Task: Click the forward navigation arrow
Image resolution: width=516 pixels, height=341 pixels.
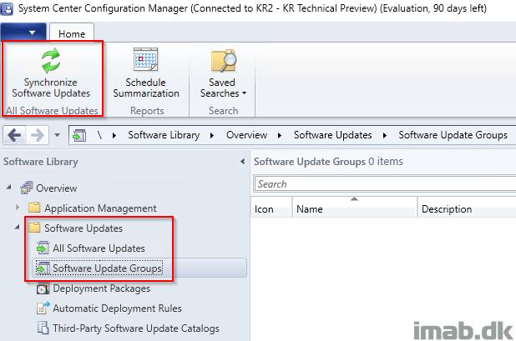Action: (38, 135)
